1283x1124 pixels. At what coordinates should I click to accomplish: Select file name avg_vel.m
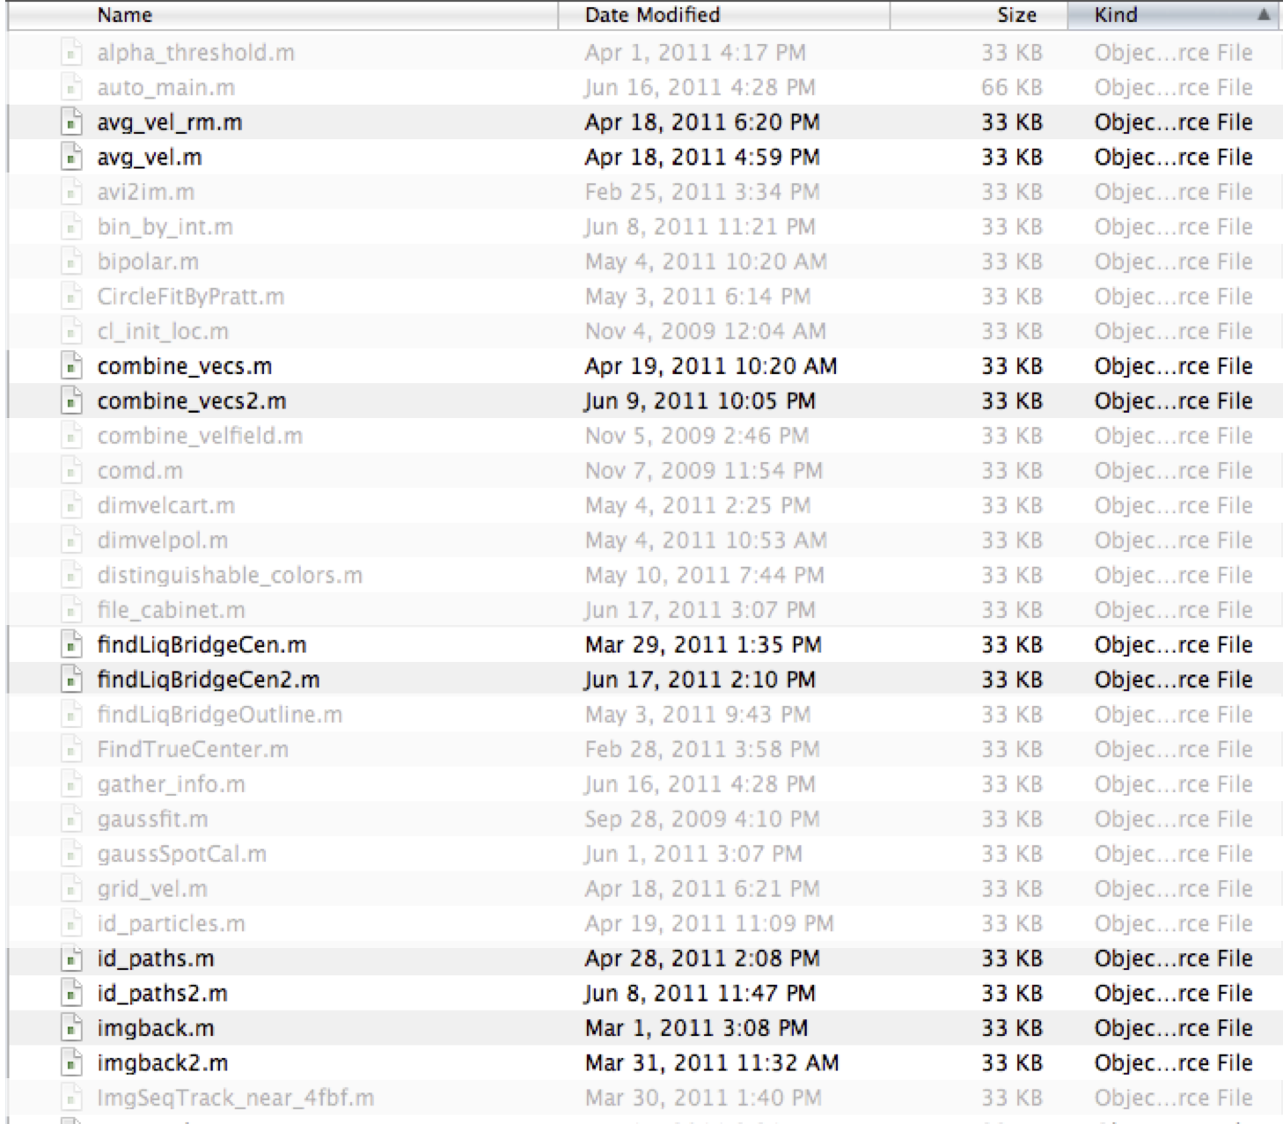coord(150,158)
